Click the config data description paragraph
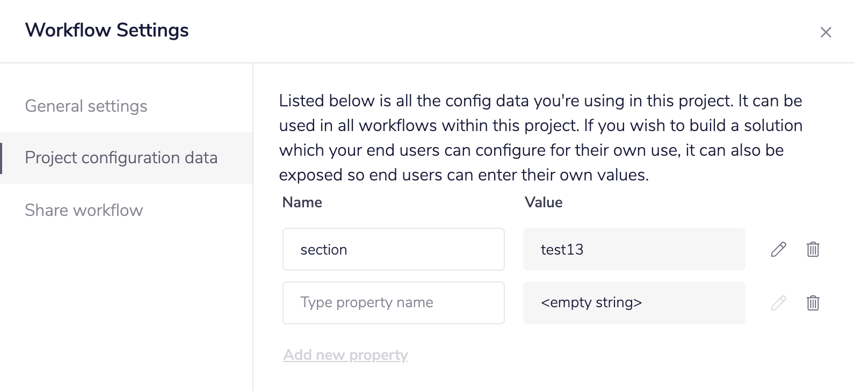 [540, 137]
